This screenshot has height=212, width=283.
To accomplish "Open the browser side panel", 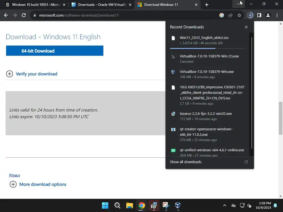I will click(259, 15).
